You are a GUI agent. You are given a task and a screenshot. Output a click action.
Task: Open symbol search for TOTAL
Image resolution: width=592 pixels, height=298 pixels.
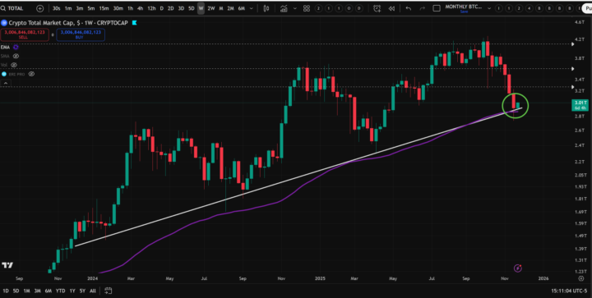(x=12, y=8)
